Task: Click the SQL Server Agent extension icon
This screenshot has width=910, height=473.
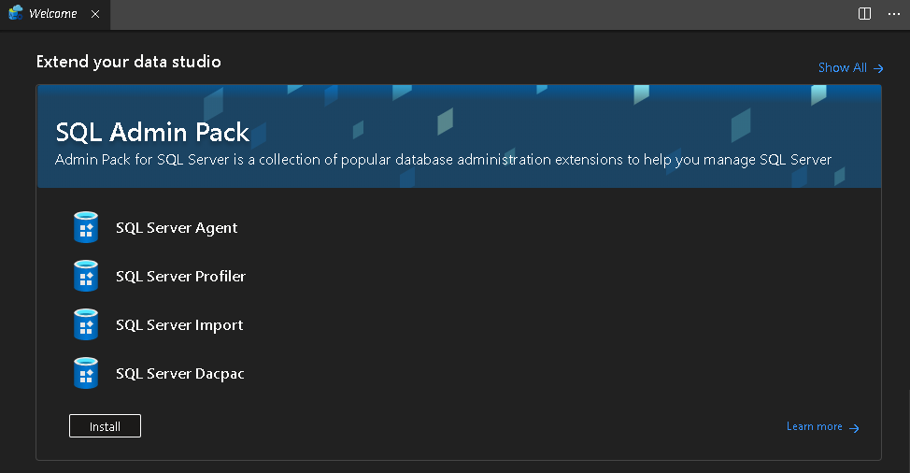Action: tap(86, 227)
